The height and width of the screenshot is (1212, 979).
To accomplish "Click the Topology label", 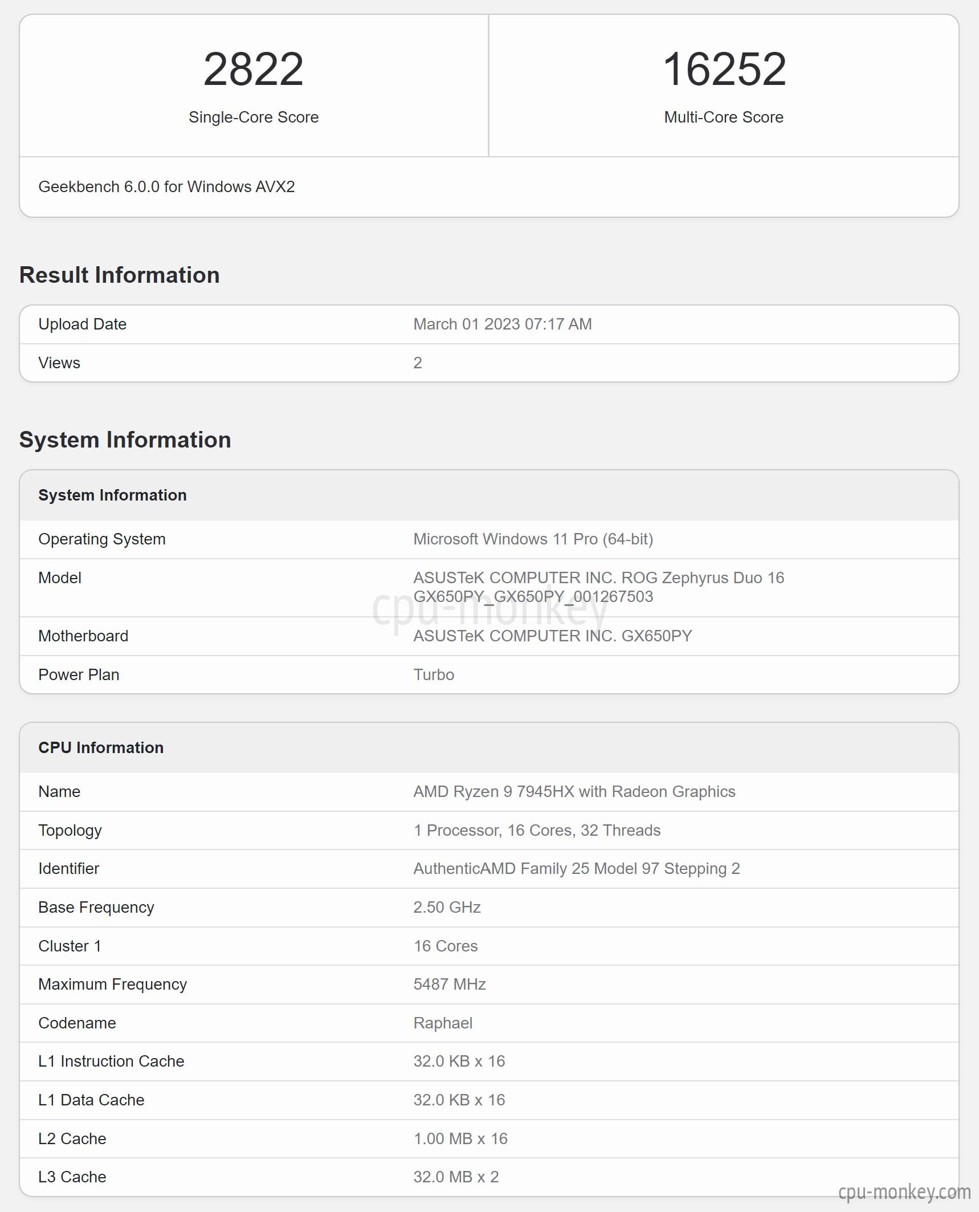I will point(70,831).
